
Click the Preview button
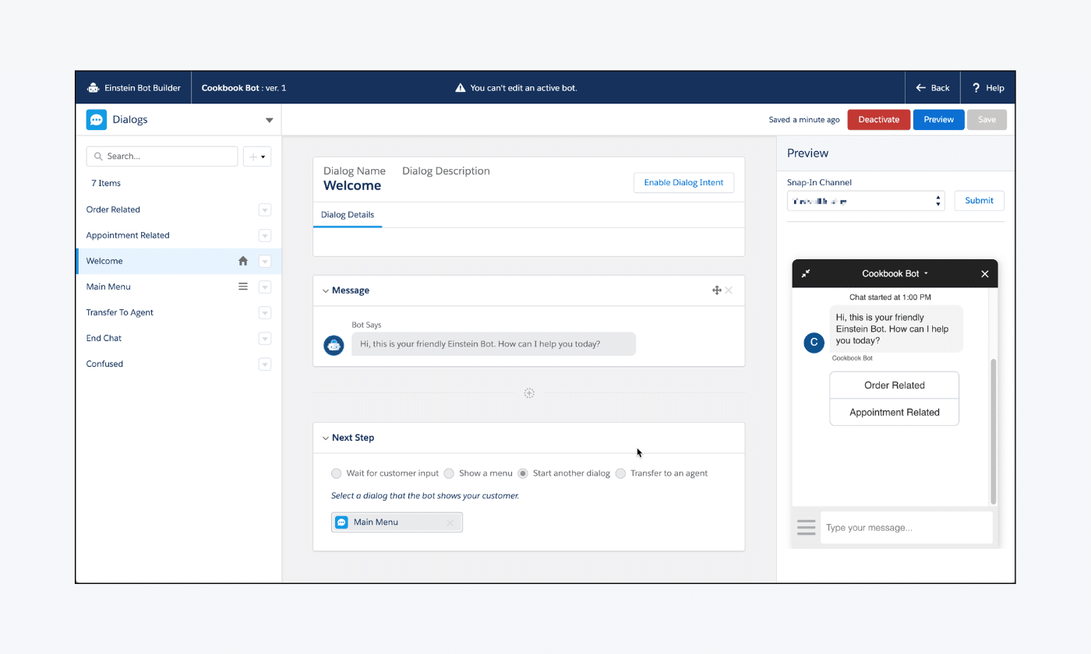point(939,120)
